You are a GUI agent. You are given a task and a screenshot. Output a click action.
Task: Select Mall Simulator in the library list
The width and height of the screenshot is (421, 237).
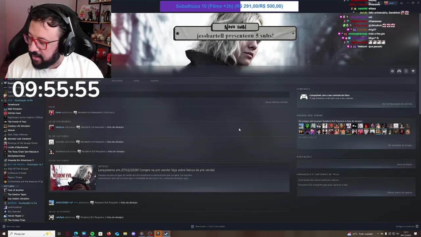pos(15,109)
